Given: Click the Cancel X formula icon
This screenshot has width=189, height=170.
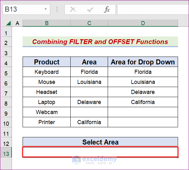Looking at the screenshot, I should coord(73,9).
